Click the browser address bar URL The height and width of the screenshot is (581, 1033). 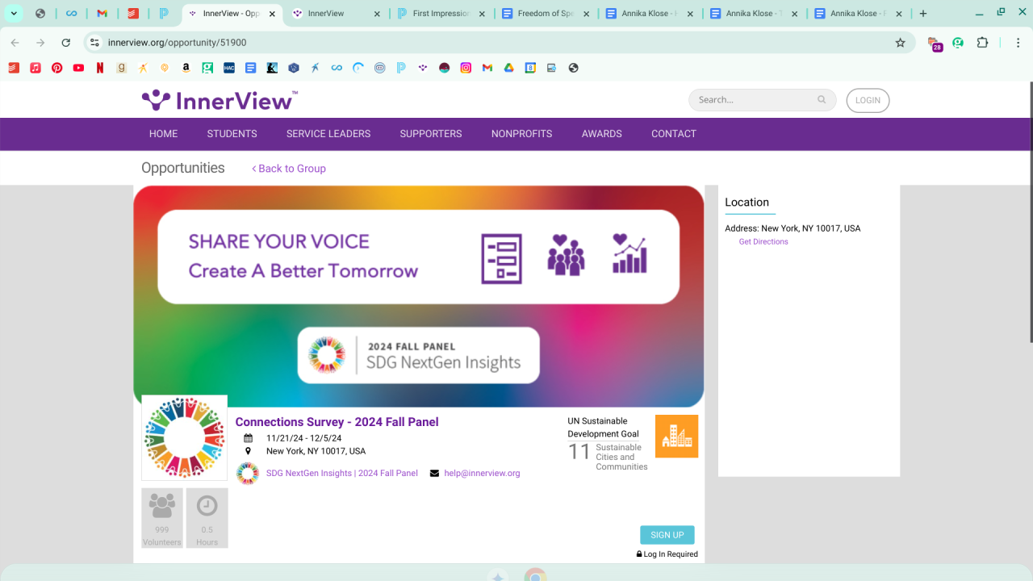178,43
